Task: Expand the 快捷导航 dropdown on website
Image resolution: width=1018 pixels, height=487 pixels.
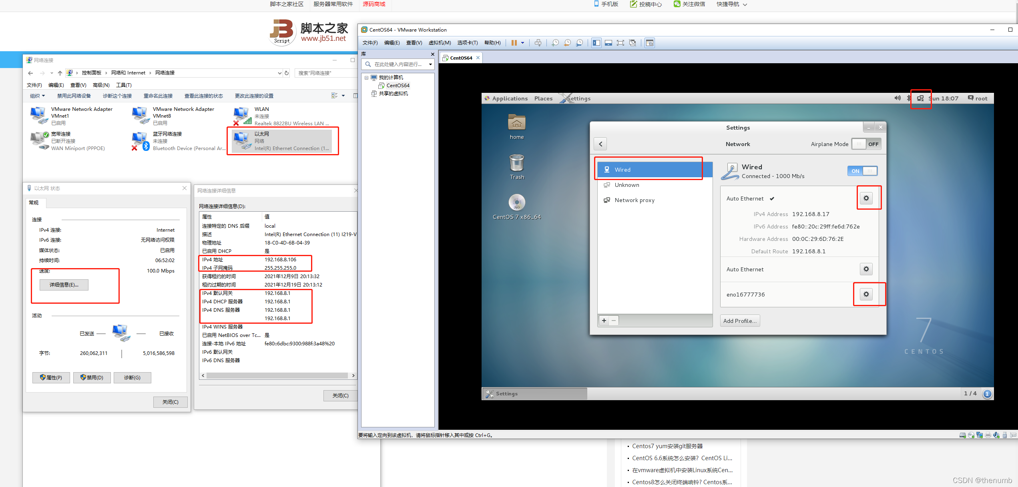Action: point(732,4)
